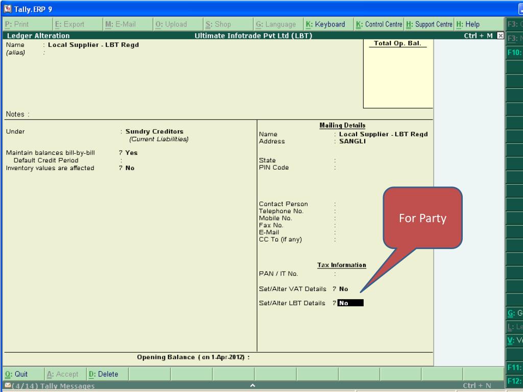The width and height of the screenshot is (523, 392).
Task: Click the Q: Quit button
Action: click(23, 374)
